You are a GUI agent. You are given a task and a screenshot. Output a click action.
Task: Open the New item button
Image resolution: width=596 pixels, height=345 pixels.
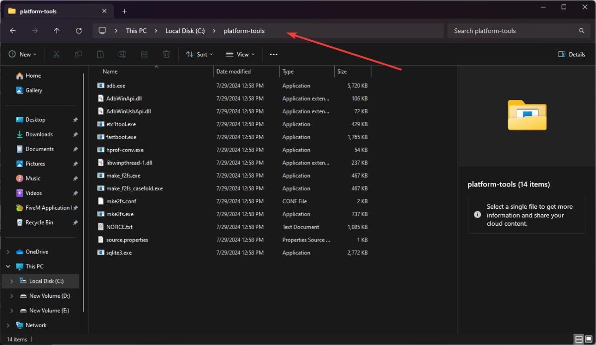(x=22, y=54)
